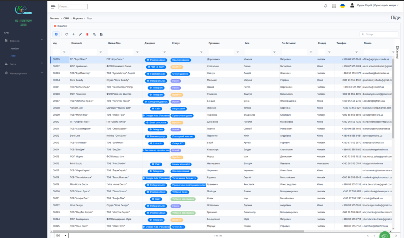Open filter menu for Компанія column
The width and height of the screenshot is (404, 238).
[101, 52]
